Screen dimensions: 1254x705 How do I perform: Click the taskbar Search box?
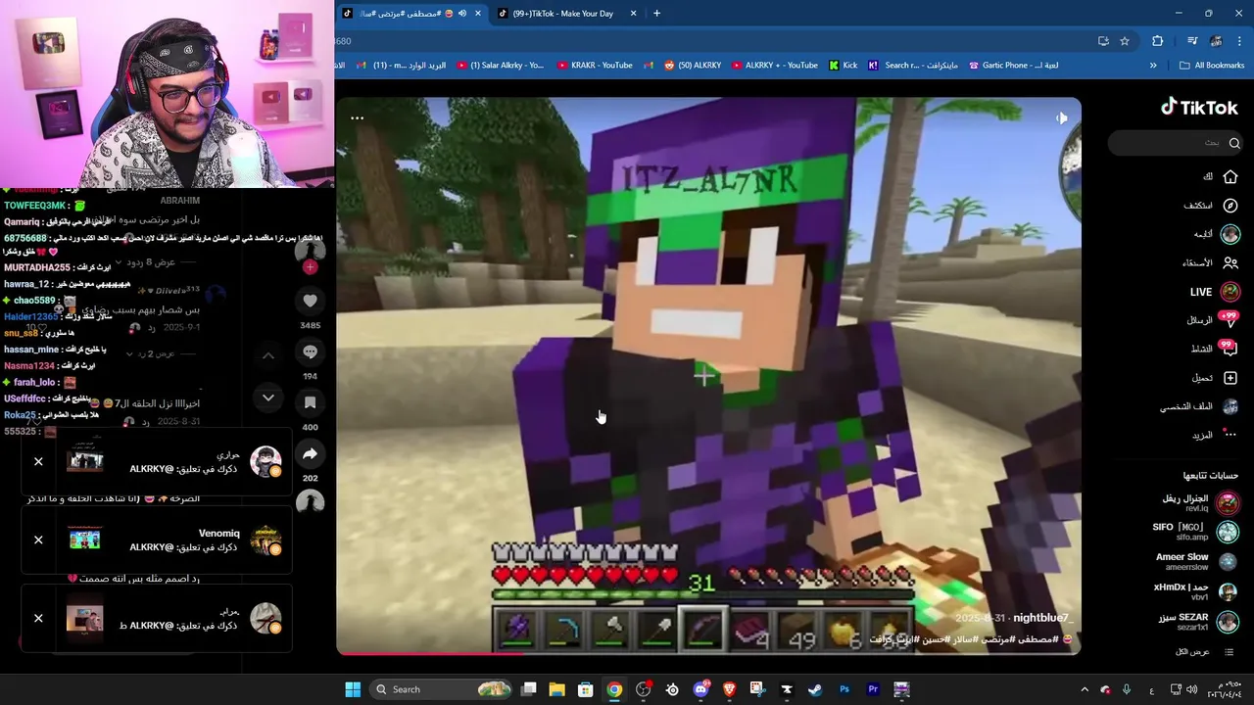pyautogui.click(x=441, y=689)
